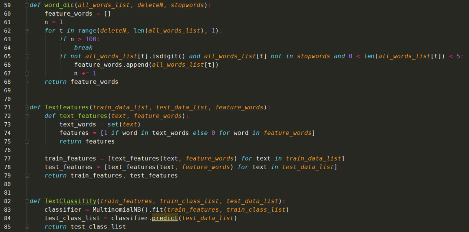Click line number 74 in the gutter
469x232 pixels.
click(x=7, y=133)
